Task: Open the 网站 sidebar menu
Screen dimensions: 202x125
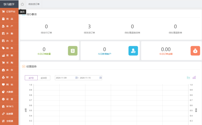Action: (x=9, y=84)
